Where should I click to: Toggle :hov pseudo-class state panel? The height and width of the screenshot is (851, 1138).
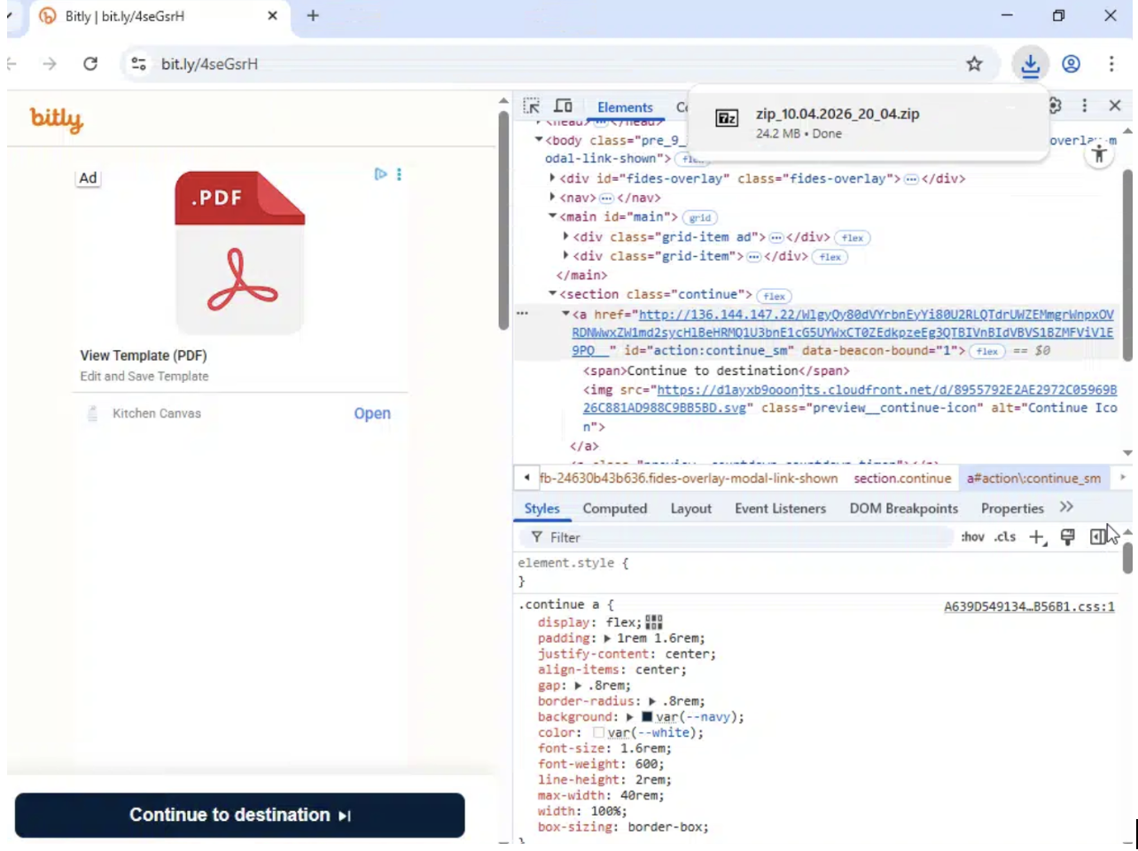pyautogui.click(x=972, y=536)
